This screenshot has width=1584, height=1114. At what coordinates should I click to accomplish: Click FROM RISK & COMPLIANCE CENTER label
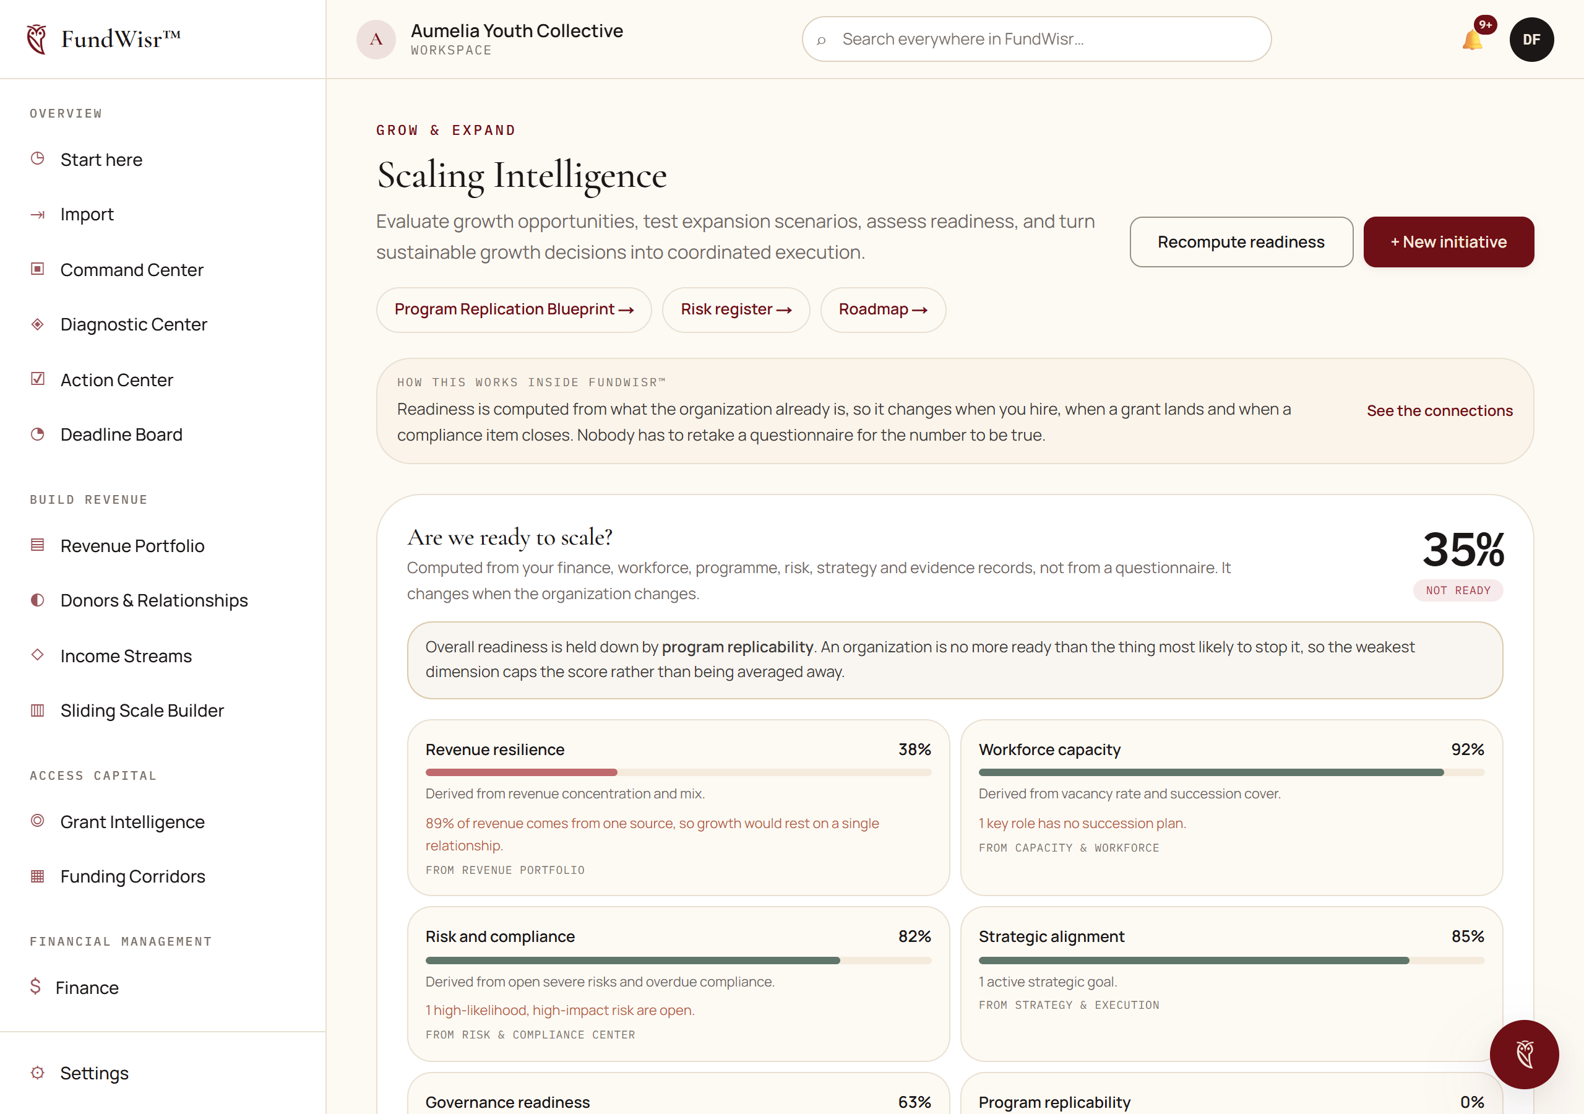click(530, 1035)
